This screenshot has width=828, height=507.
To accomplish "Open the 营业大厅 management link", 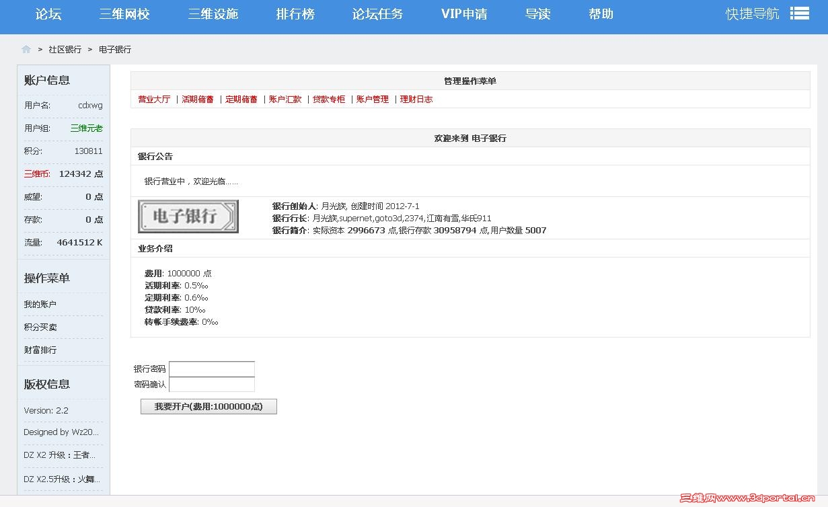I will 154,100.
